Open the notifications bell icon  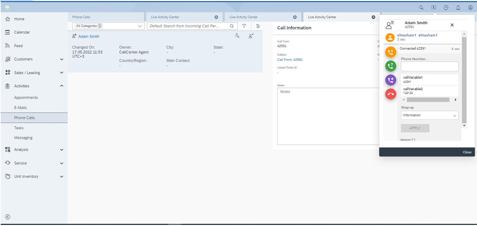point(458,7)
